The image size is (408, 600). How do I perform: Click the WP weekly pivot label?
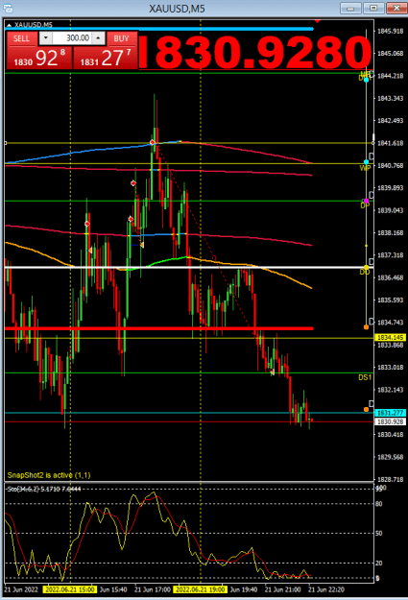(x=365, y=168)
